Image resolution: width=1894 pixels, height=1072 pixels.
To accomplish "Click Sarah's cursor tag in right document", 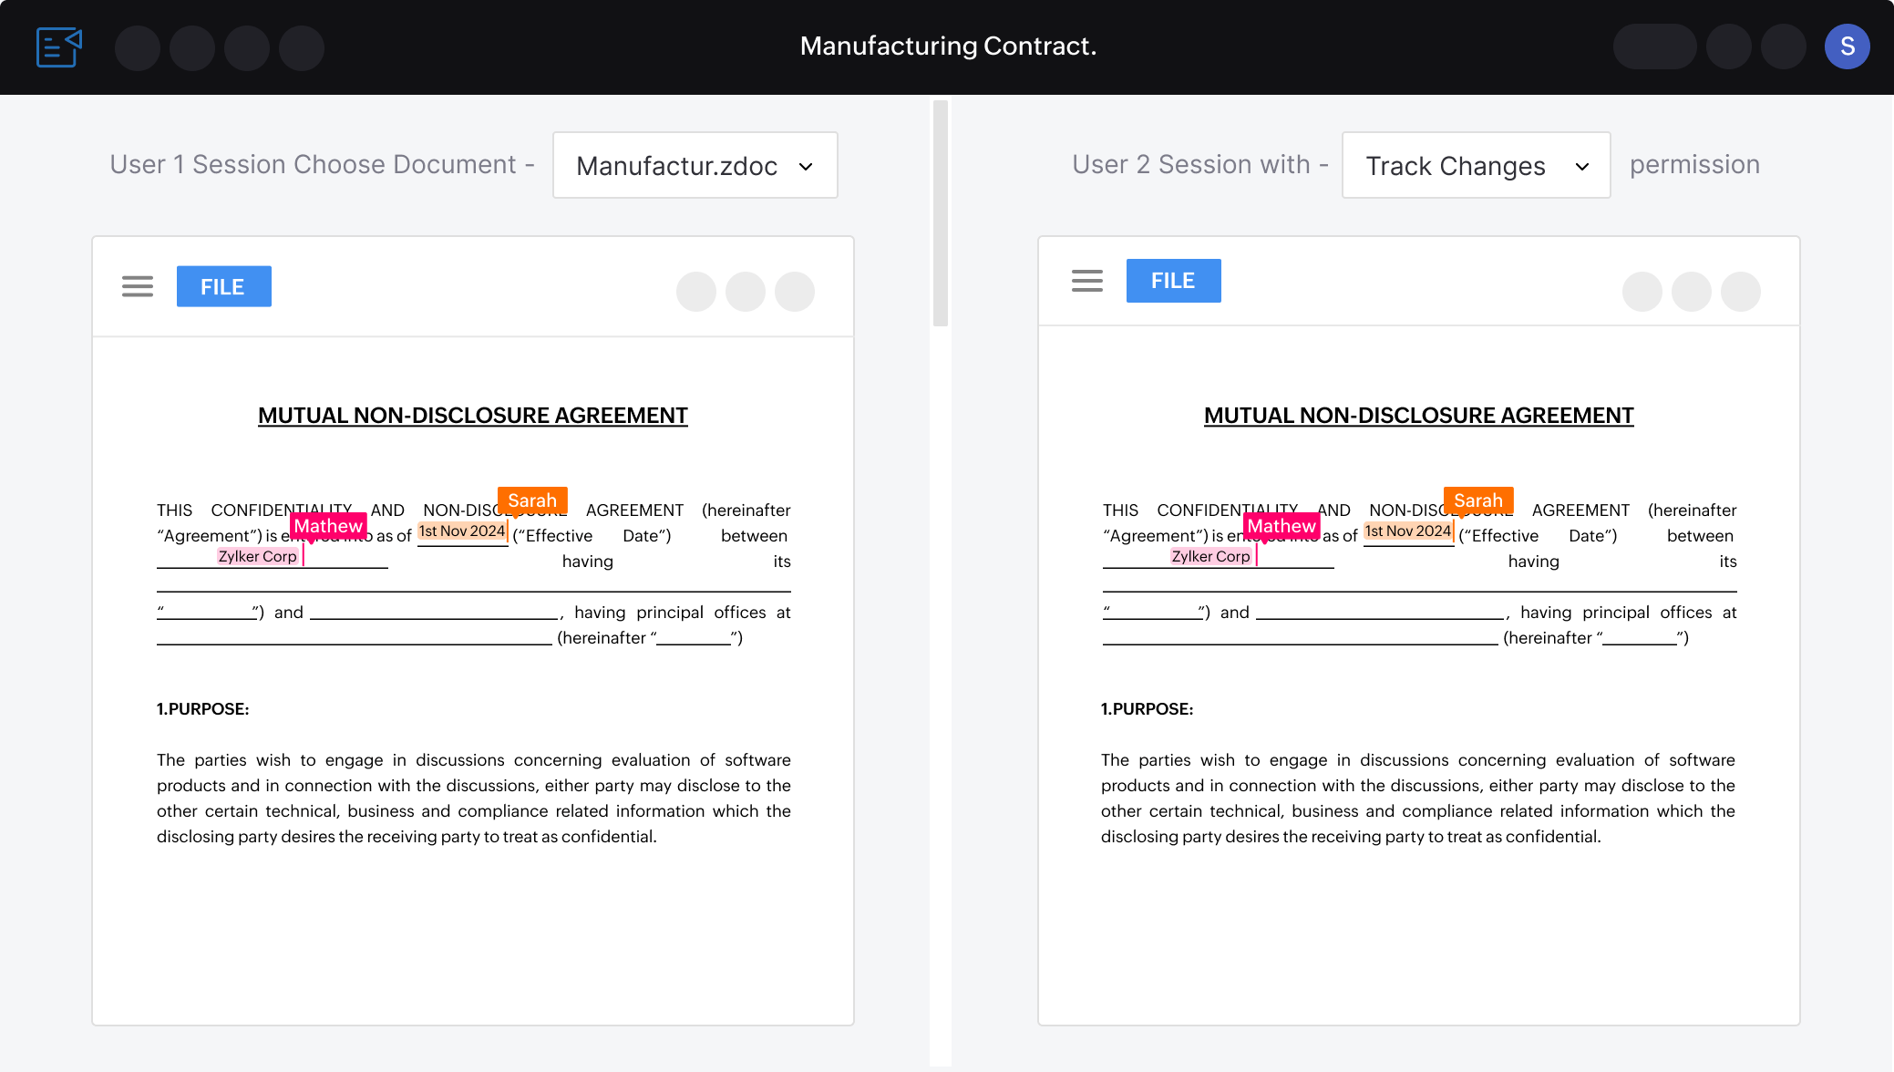I will pyautogui.click(x=1477, y=500).
